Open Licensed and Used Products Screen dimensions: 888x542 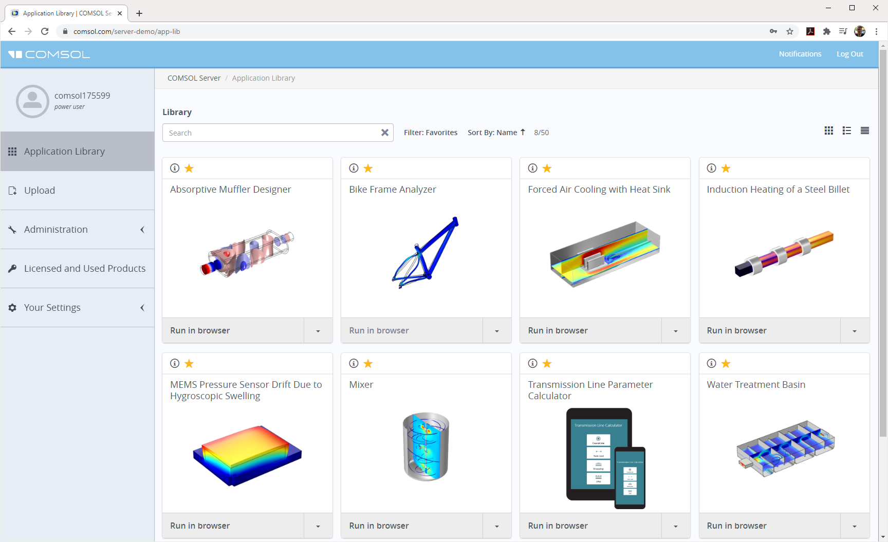pos(77,268)
